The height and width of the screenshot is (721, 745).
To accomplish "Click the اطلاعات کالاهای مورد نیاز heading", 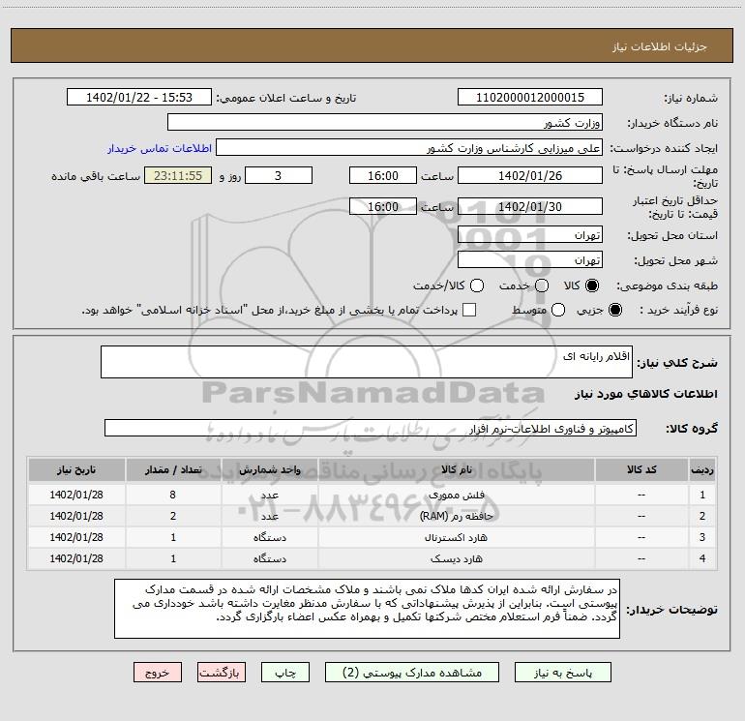I will [x=645, y=394].
